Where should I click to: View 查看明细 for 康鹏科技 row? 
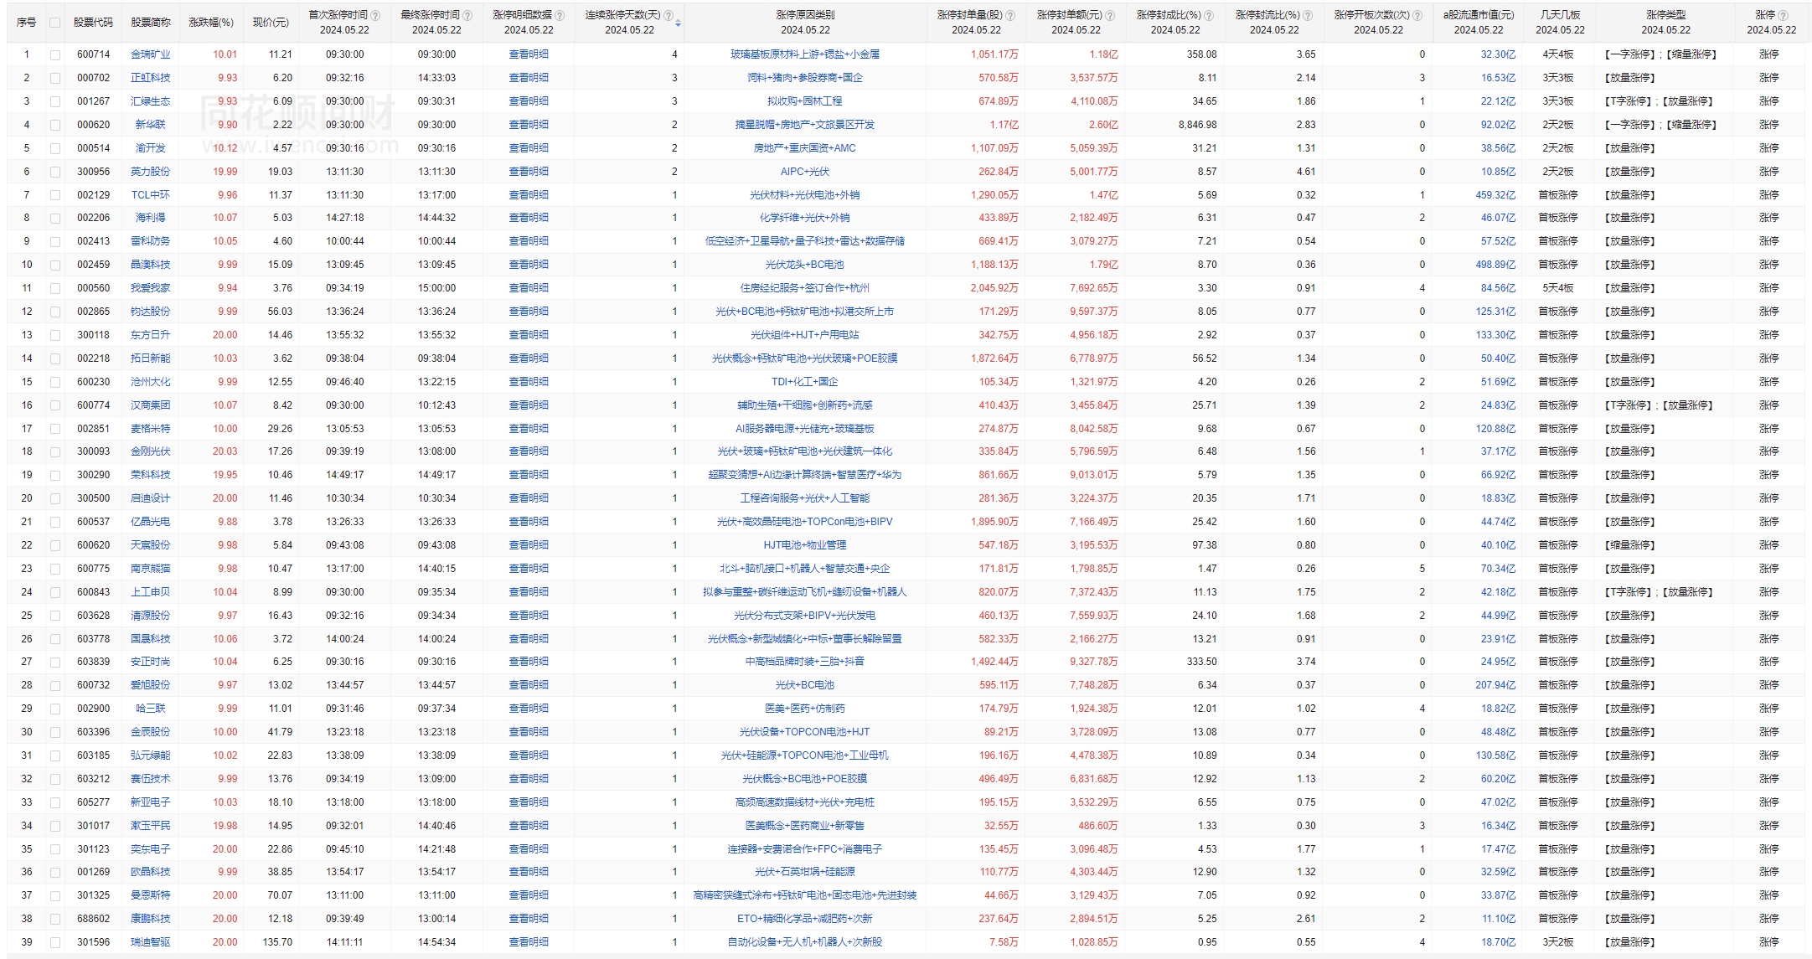point(529,919)
